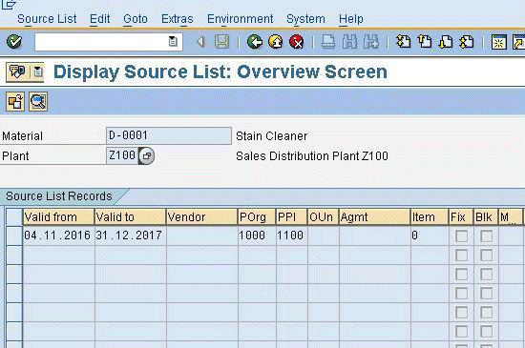Toggle Fix checkbox in the 04.11.2016 row
Viewport: 525px width, 348px height.
[x=461, y=236]
